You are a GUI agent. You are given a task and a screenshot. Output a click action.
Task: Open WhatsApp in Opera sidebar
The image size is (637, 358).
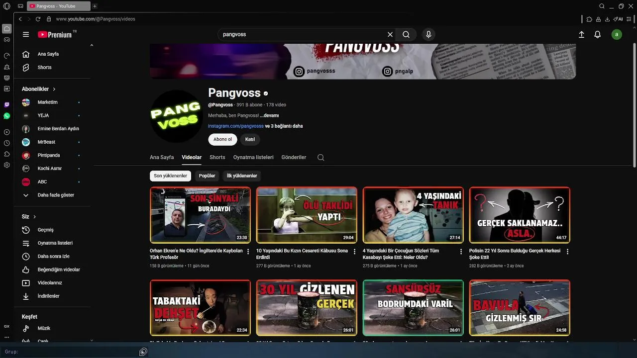[7, 116]
